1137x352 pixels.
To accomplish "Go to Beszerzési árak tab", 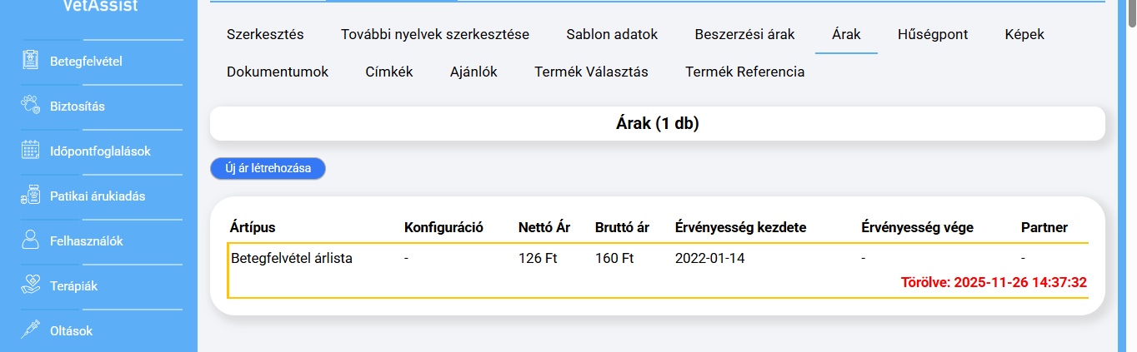I will tap(744, 35).
